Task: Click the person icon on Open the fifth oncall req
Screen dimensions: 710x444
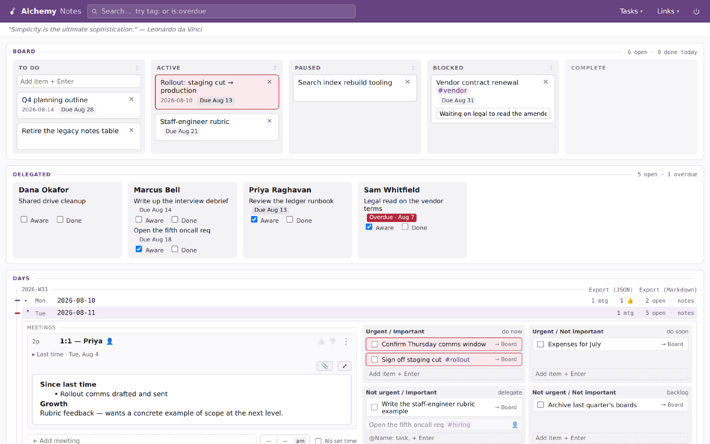Action: (515, 425)
